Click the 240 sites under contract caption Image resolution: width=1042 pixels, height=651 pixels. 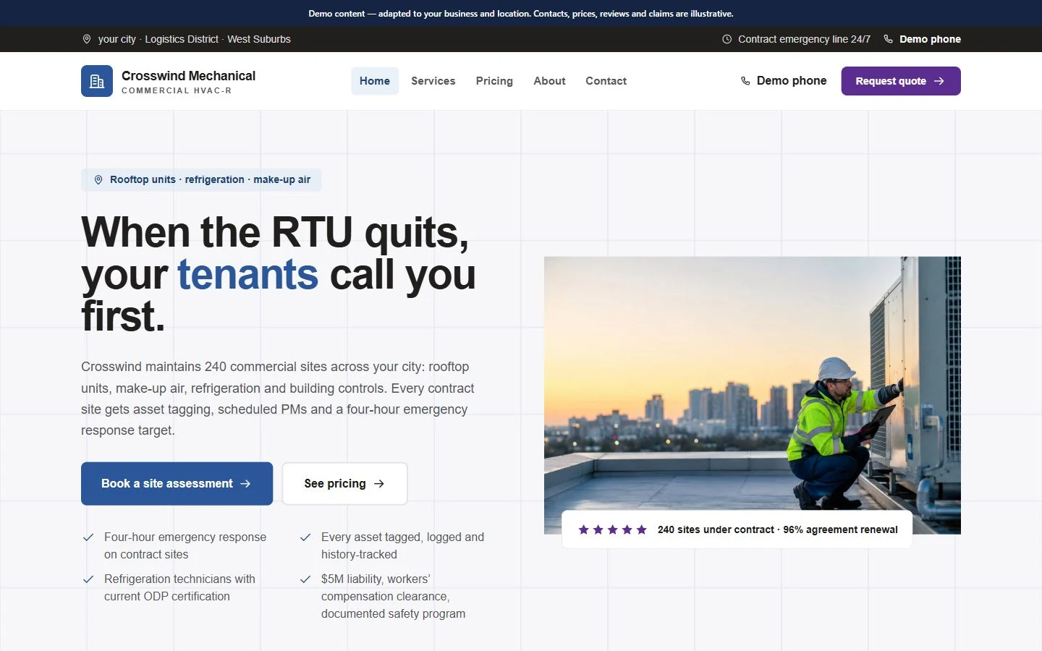(778, 529)
